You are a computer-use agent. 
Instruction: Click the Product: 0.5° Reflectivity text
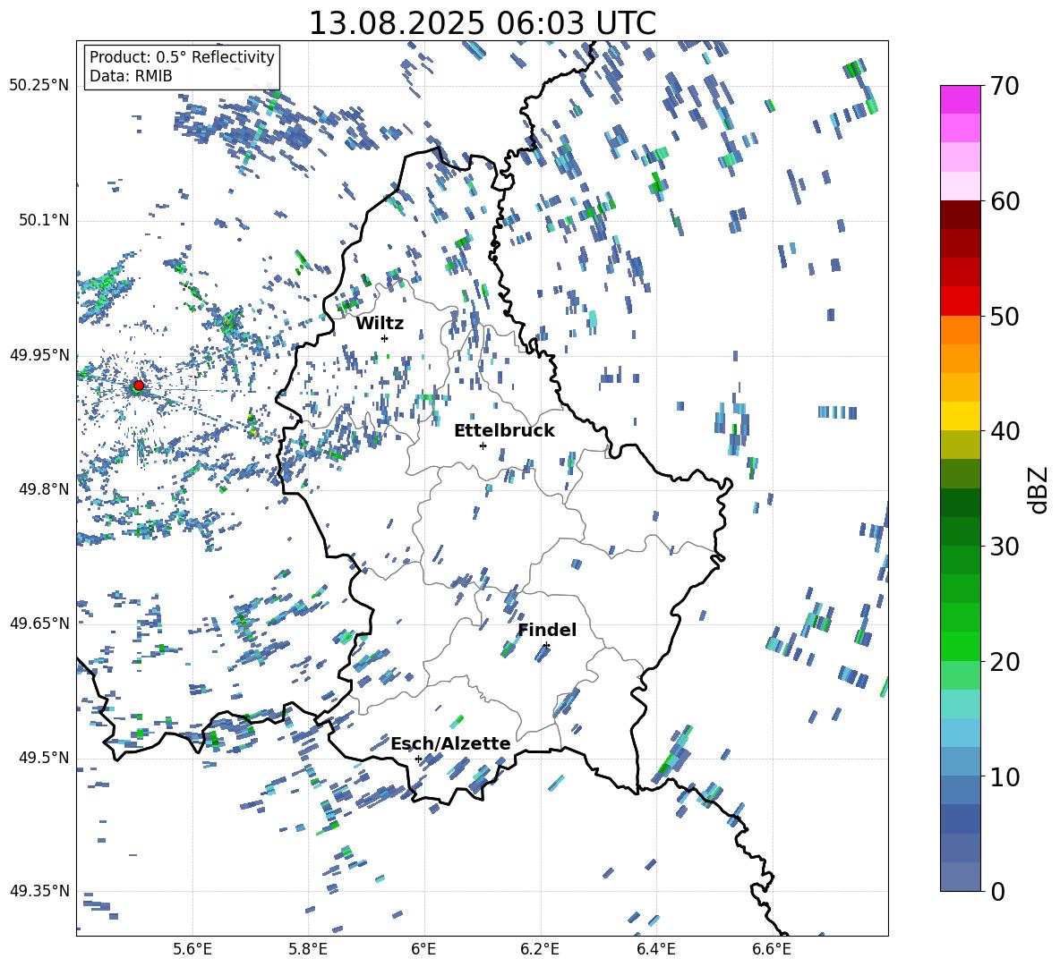click(182, 56)
